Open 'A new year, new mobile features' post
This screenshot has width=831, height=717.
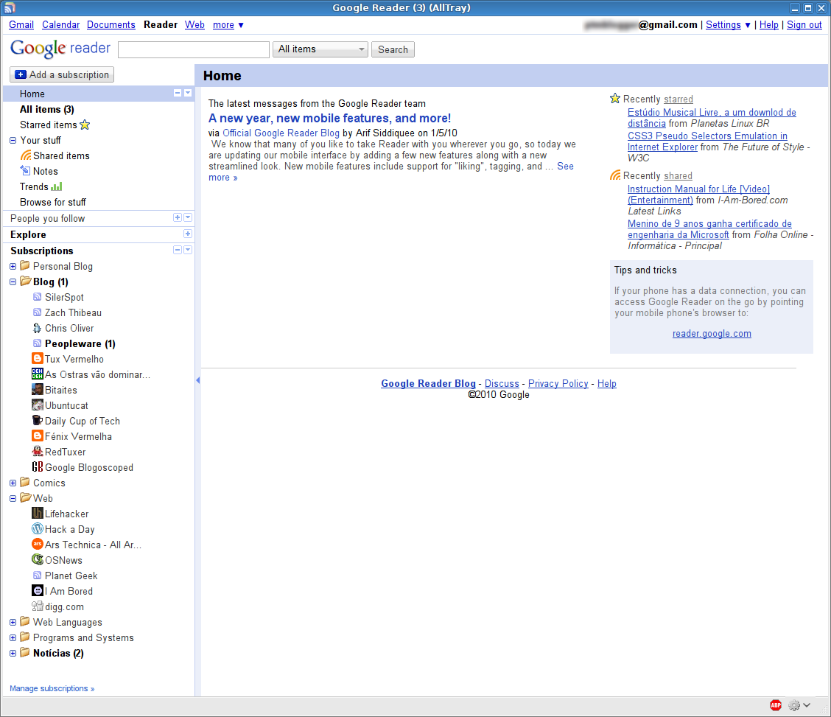click(x=329, y=118)
